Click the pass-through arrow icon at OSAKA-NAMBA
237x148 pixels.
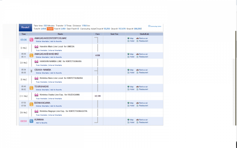tap(31, 71)
